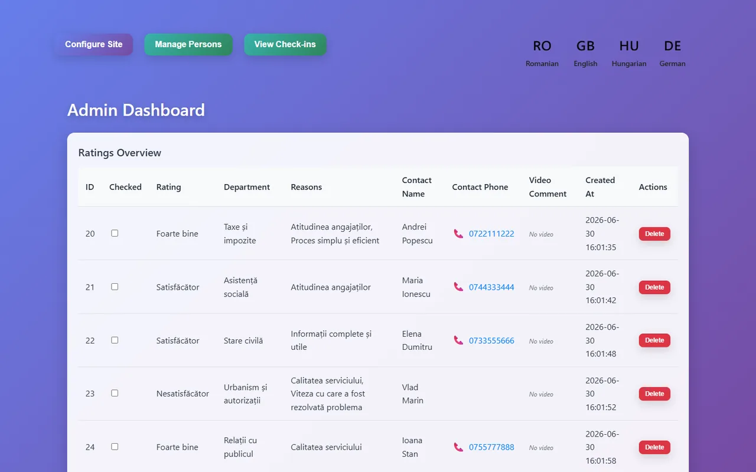Open phone link 0755777888
The height and width of the screenshot is (472, 756).
tap(491, 447)
